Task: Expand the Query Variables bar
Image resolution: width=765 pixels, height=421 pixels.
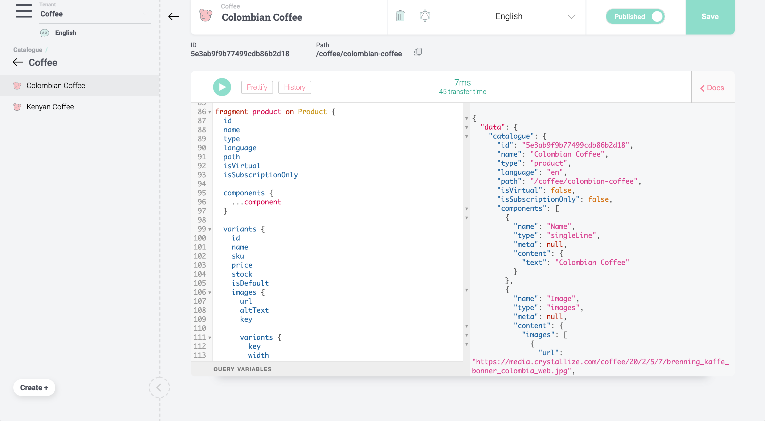Action: 242,369
